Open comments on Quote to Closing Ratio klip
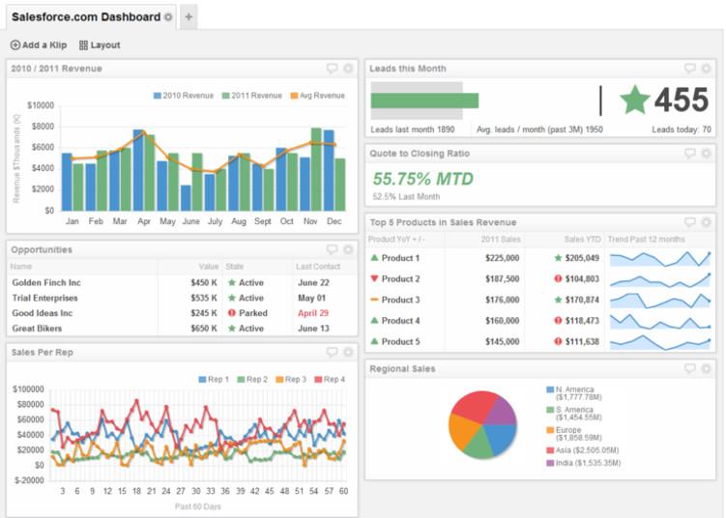 (x=690, y=154)
